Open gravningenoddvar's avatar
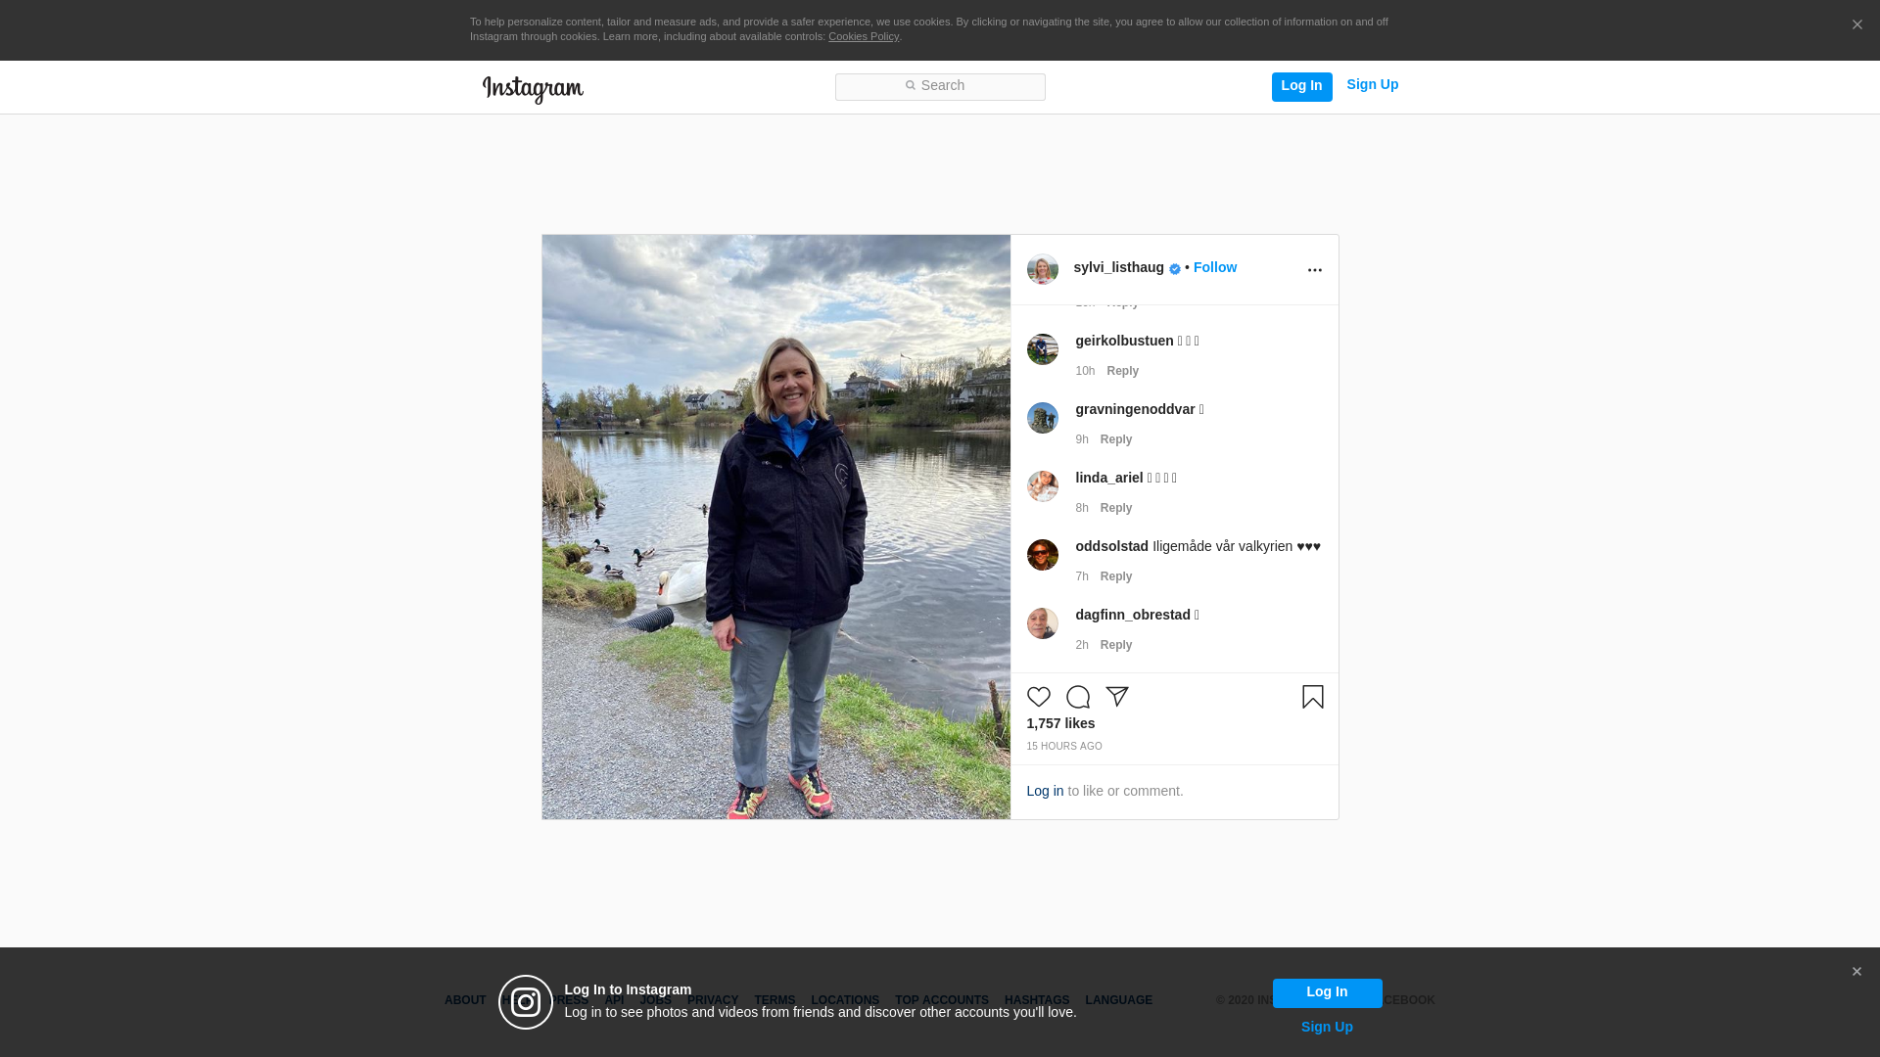This screenshot has height=1057, width=1880. 1043,418
